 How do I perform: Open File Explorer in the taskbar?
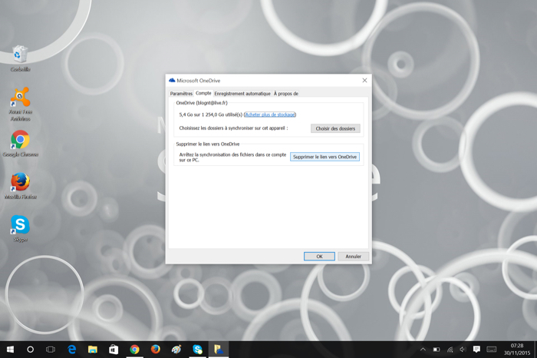pos(93,350)
